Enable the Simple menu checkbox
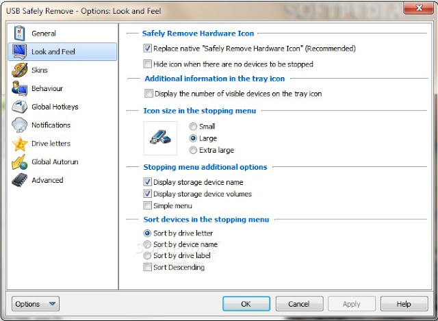The height and width of the screenshot is (321, 438). [147, 205]
